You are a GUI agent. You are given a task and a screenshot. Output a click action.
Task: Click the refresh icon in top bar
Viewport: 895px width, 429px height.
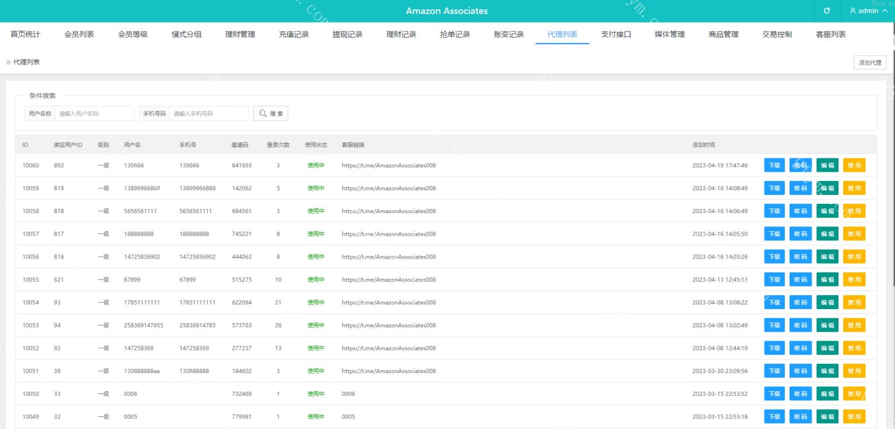coord(827,11)
